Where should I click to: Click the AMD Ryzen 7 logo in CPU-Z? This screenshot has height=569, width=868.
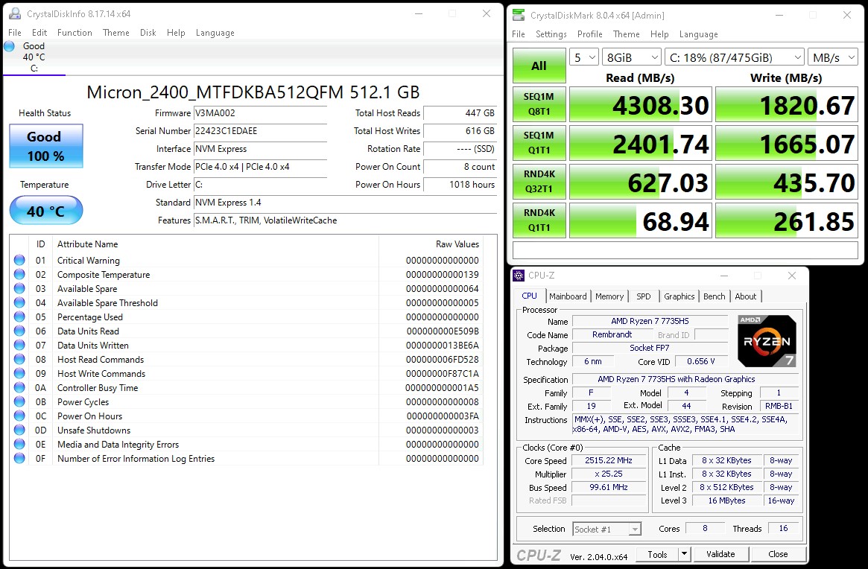767,341
